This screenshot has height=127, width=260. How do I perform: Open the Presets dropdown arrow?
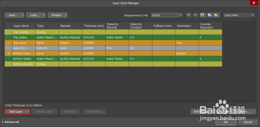(x=66, y=15)
